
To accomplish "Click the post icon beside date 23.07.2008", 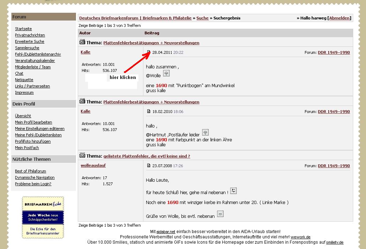I will [149, 166].
